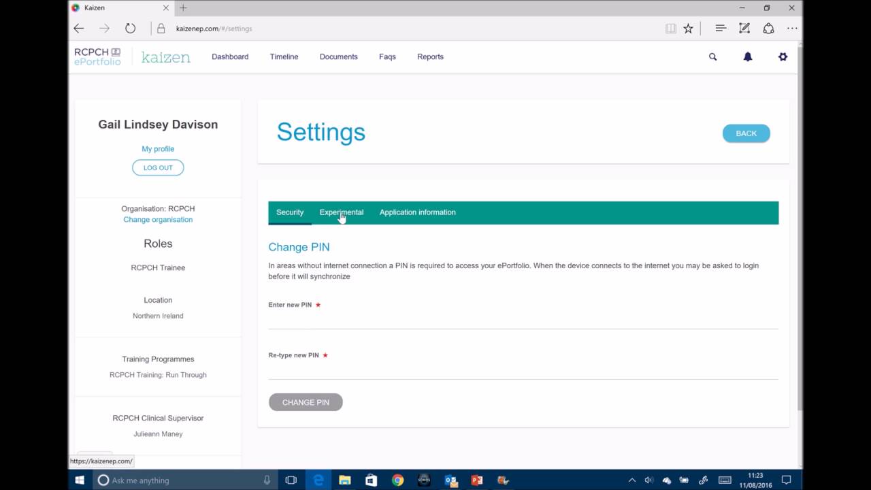Click the Julieann Maney supervisor name
The height and width of the screenshot is (490, 871).
coord(158,434)
